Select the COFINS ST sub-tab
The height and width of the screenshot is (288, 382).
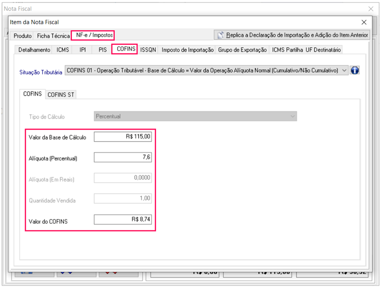point(61,94)
